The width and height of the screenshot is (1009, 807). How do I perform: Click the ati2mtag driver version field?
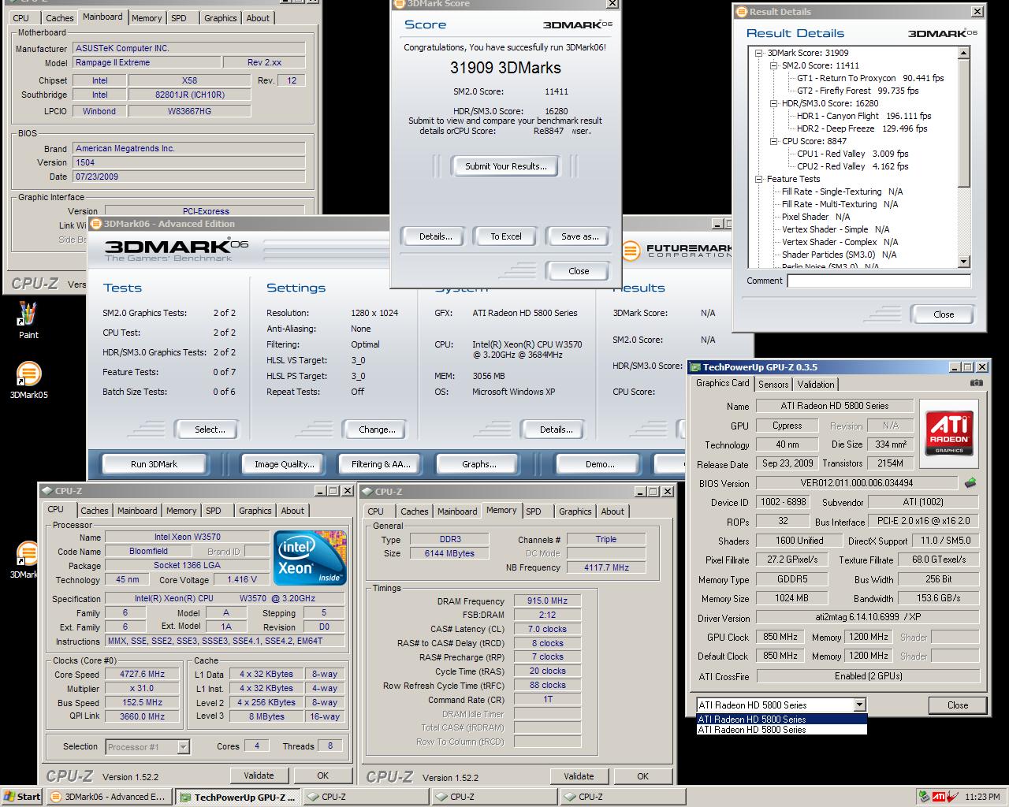tap(867, 618)
